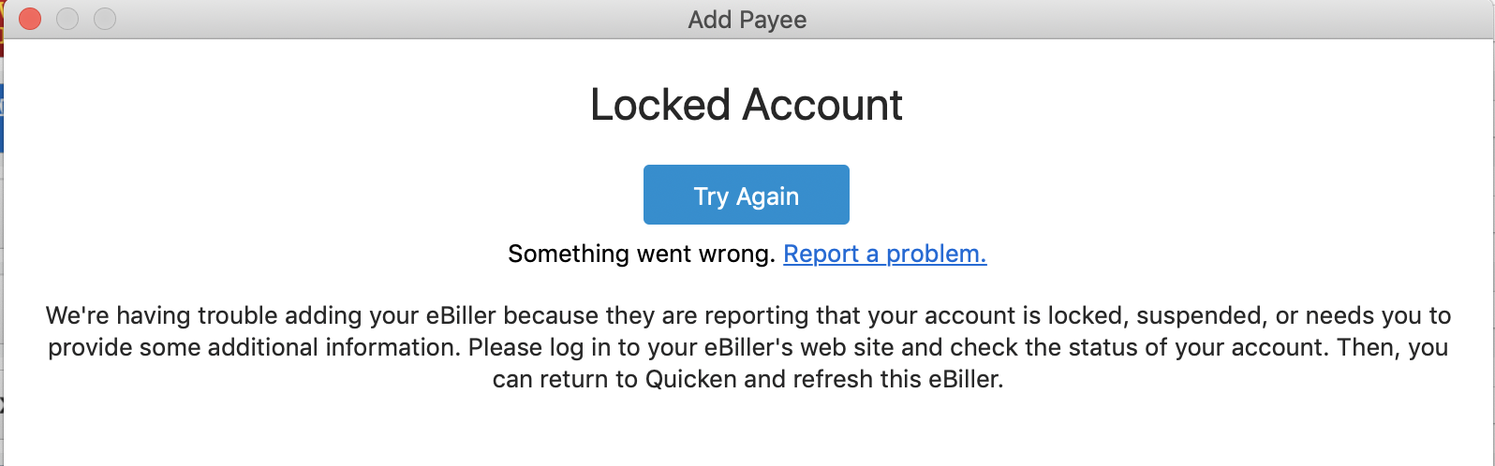
Task: Click the grayed-out zoom window button
Action: (x=105, y=19)
